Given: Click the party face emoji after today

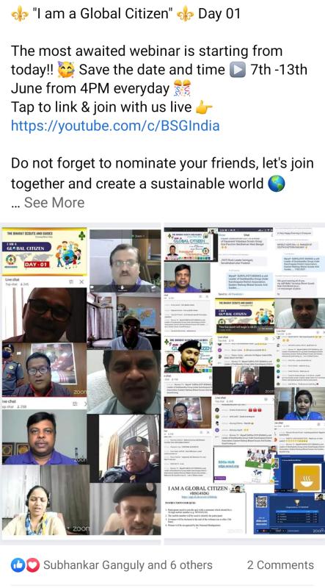Looking at the screenshot, I should point(67,70).
